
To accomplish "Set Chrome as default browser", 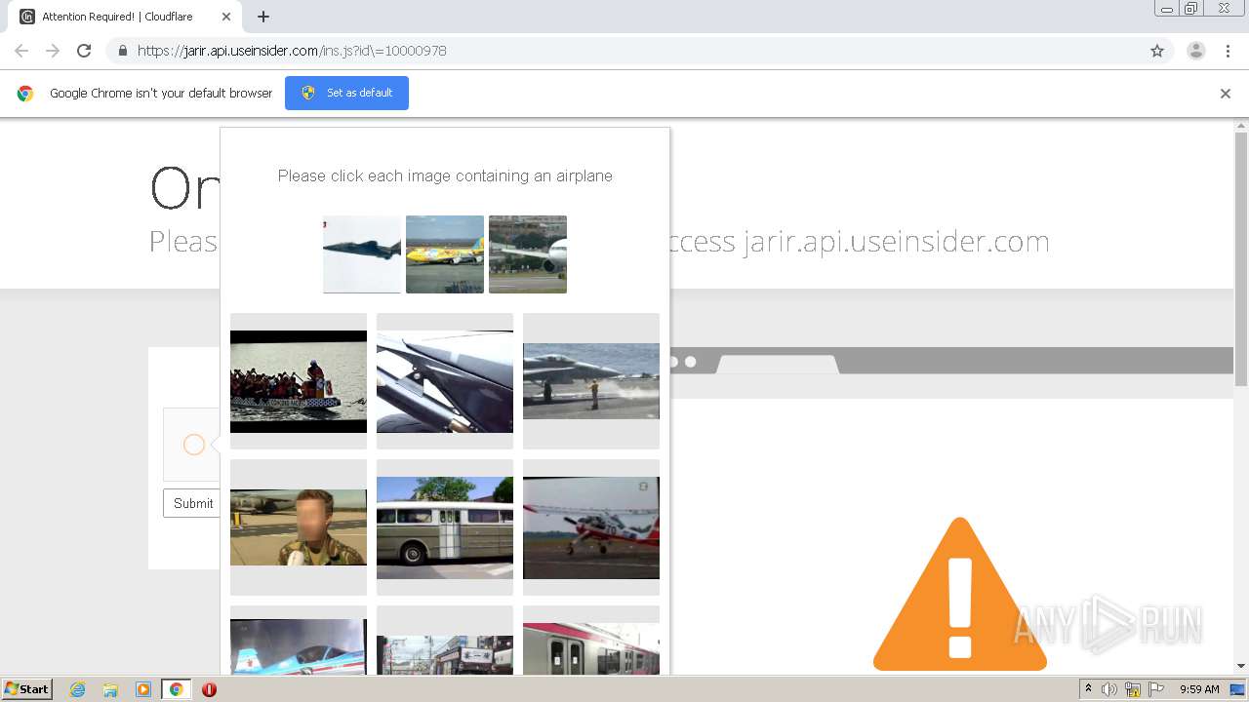I will (346, 93).
